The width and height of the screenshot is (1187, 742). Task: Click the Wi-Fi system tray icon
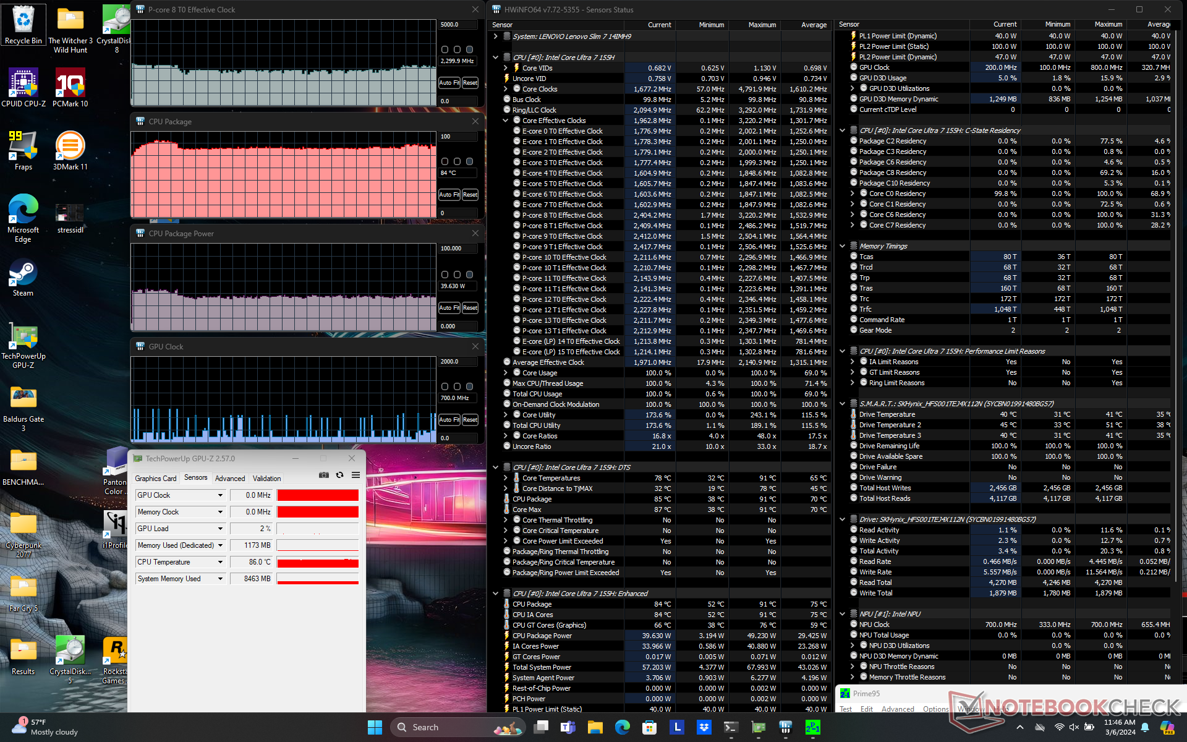(x=1059, y=727)
